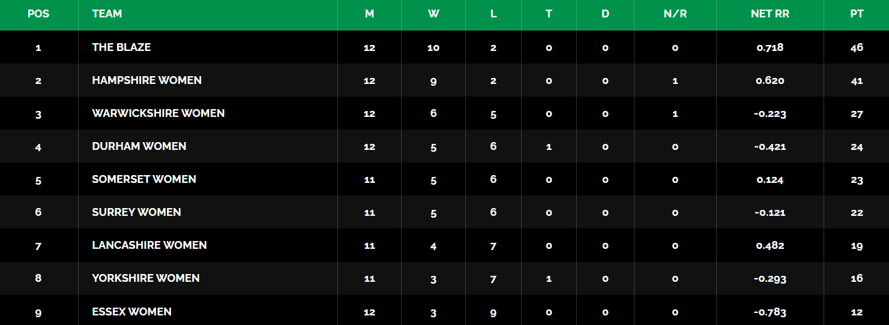Image resolution: width=889 pixels, height=325 pixels.
Task: Click Lancashire's 0.482 net run rate
Action: coord(770,245)
